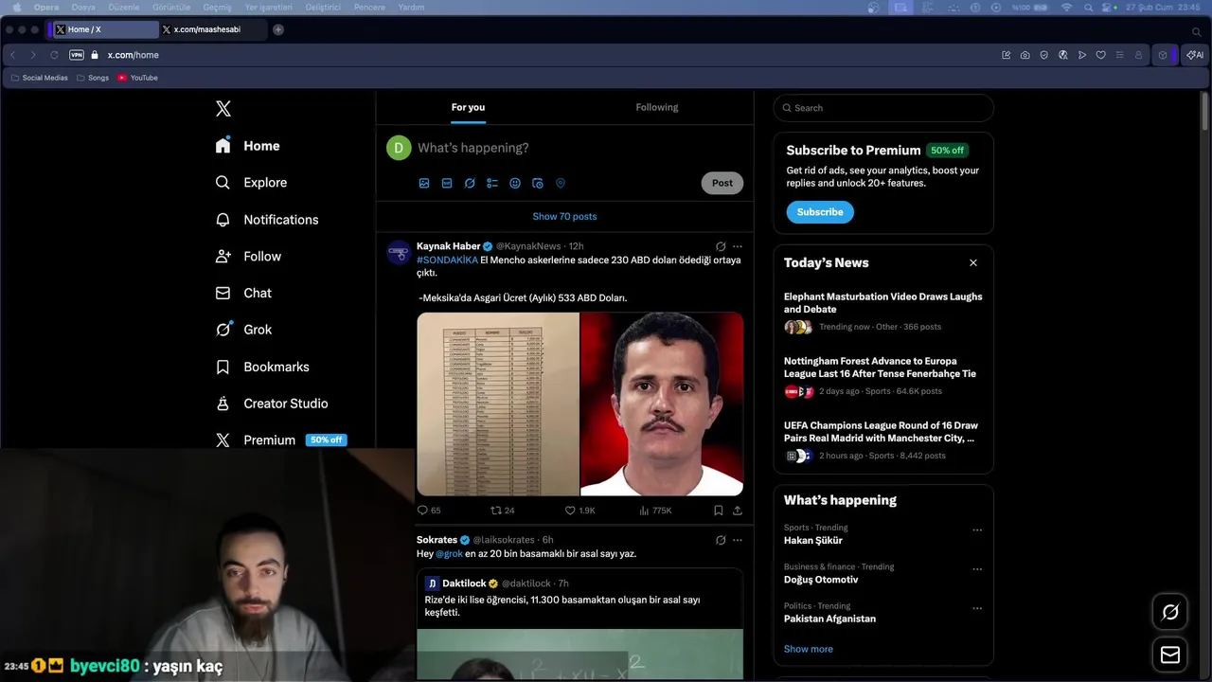This screenshot has height=682, width=1212.
Task: Open Nottingham Forest Europa League news item
Action: (883, 376)
